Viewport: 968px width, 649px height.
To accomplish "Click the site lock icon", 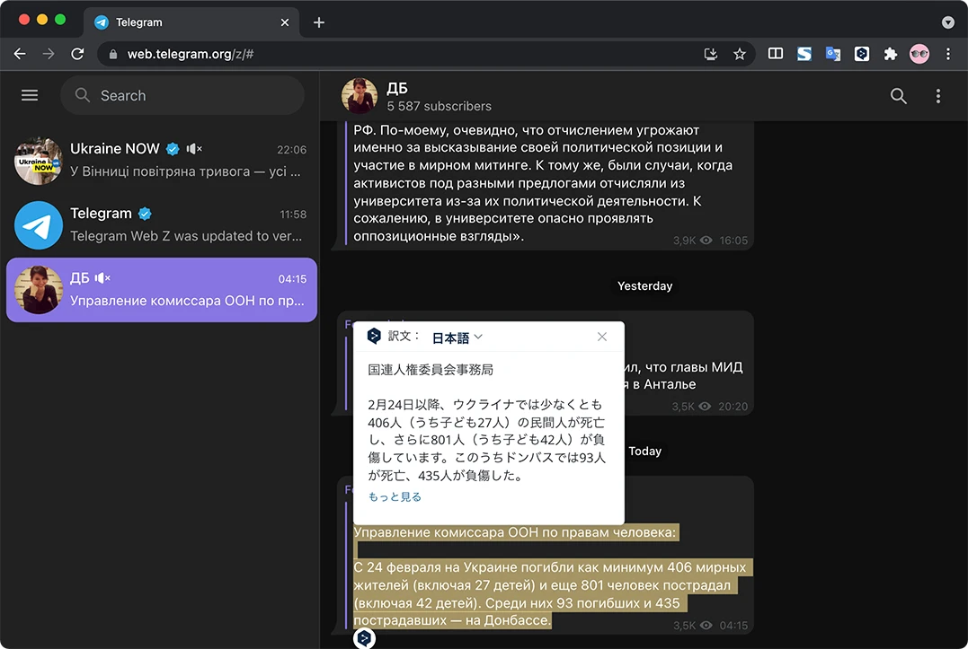I will pos(113,54).
